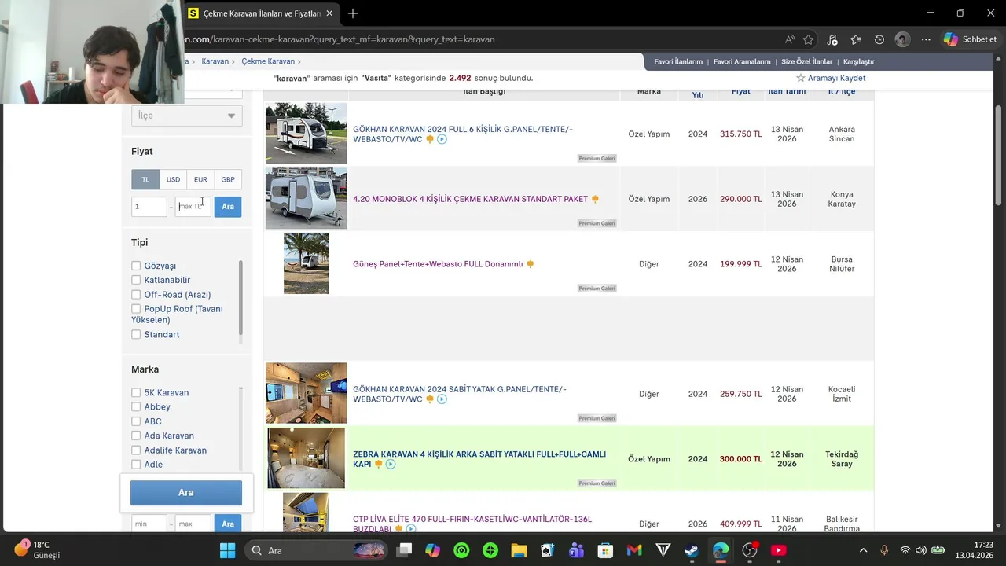Open YouTube app icon on taskbar
The image size is (1006, 566).
(778, 550)
